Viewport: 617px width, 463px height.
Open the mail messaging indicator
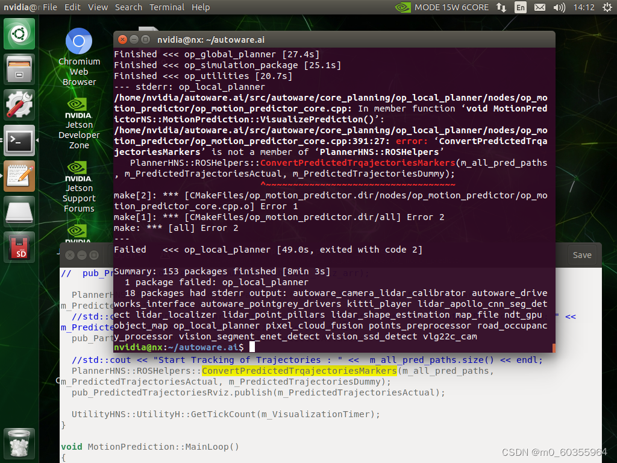coord(539,7)
